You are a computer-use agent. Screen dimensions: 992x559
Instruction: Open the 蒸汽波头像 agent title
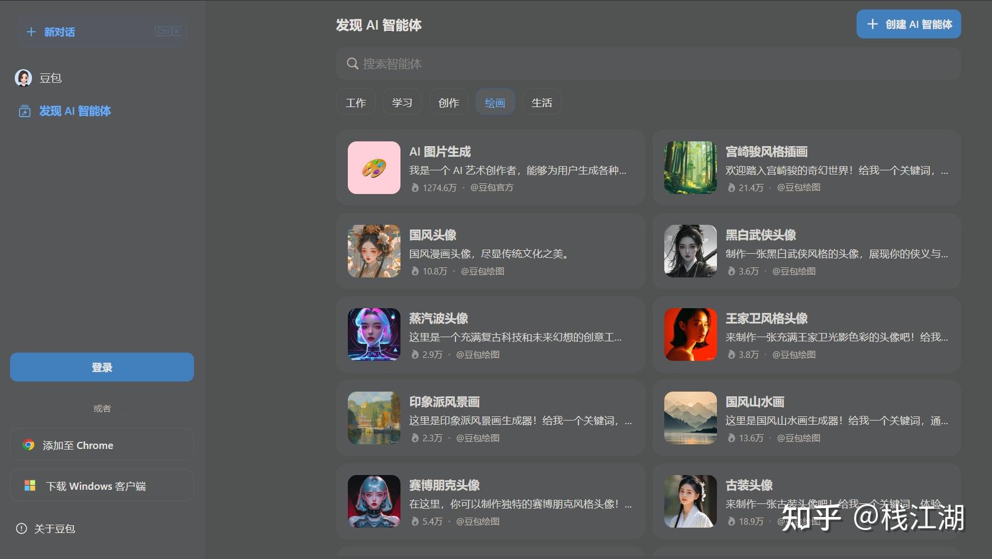pyautogui.click(x=438, y=318)
